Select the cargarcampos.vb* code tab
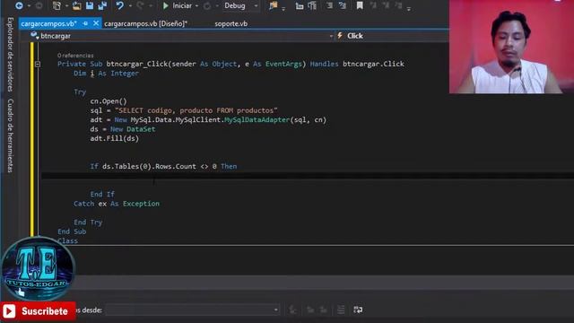The width and height of the screenshot is (574, 323). point(49,23)
